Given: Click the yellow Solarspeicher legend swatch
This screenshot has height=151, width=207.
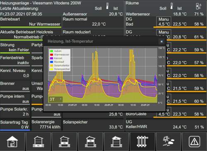Looking at the screenshot, I should coord(51,69).
